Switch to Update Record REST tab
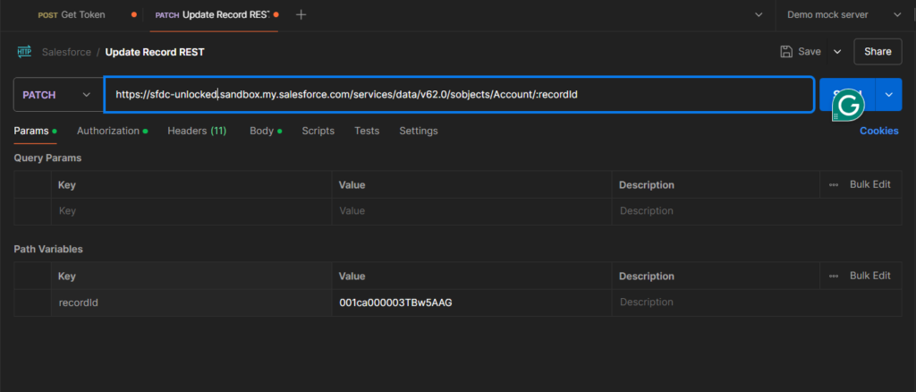Viewport: 916px width, 392px height. coord(211,14)
